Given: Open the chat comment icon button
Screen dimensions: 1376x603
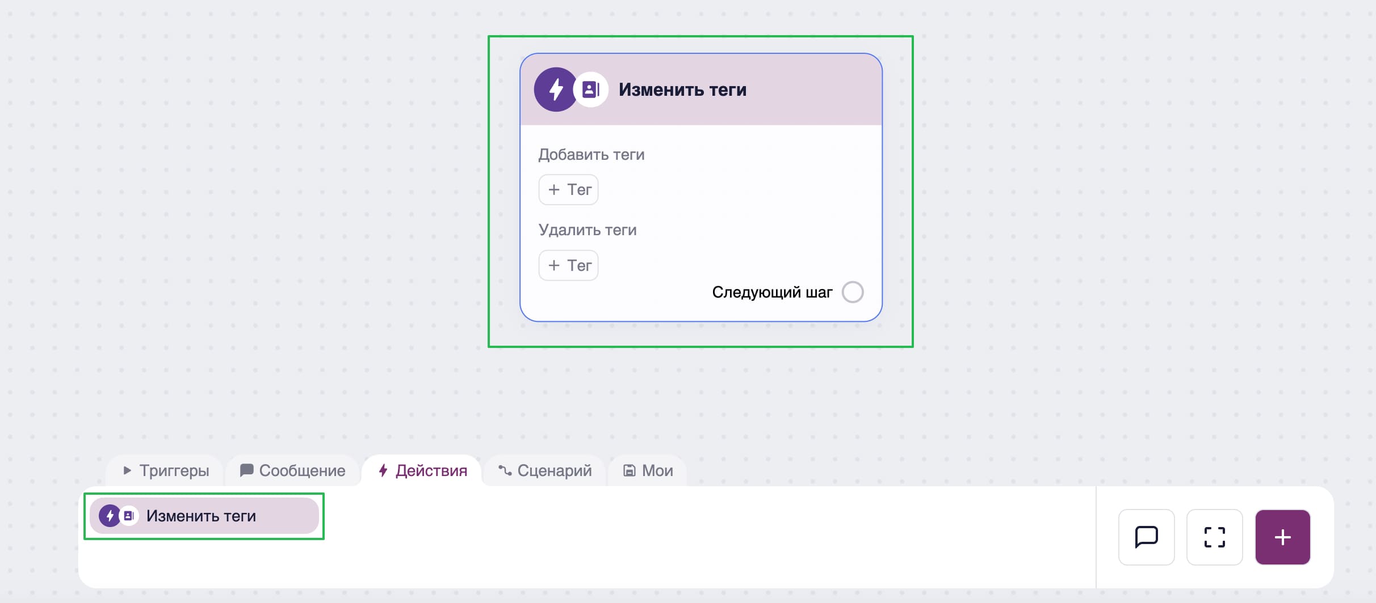Looking at the screenshot, I should [1146, 537].
